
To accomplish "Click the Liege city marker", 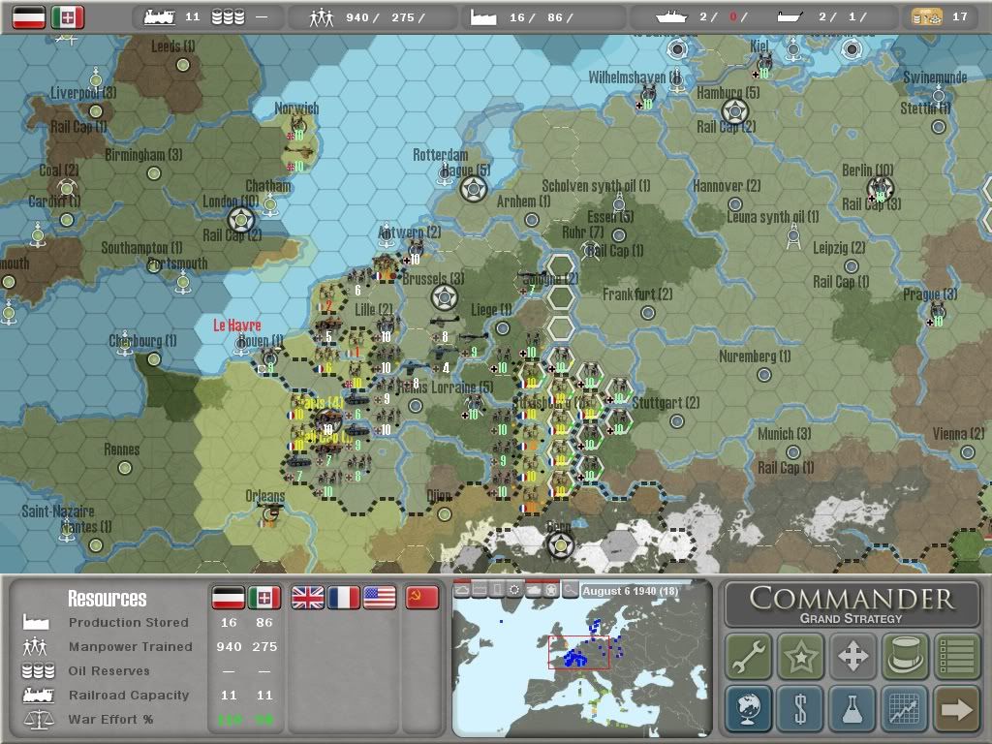I will coord(503,328).
